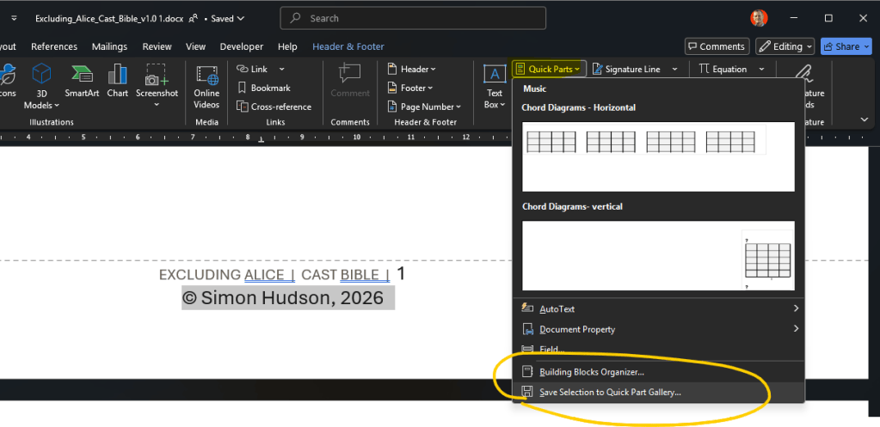Insert a SmartArt graphic
The height and width of the screenshot is (427, 880).
click(82, 82)
